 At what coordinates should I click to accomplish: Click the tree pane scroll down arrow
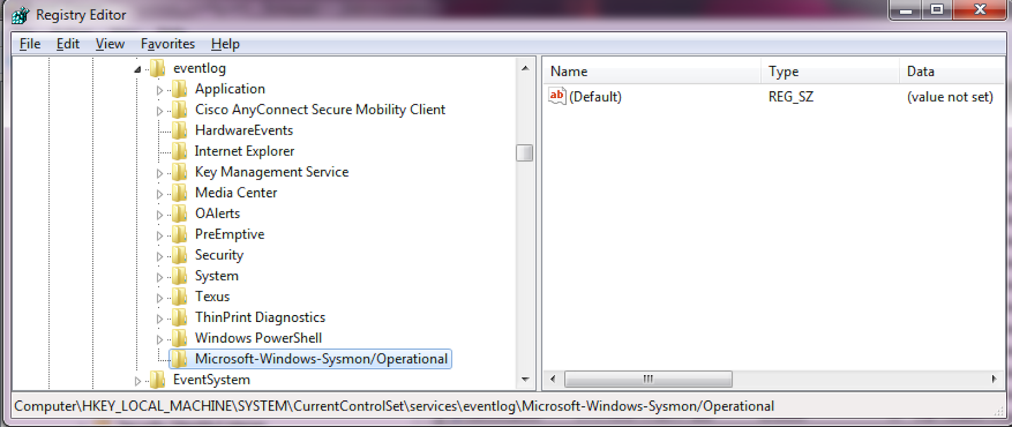tap(525, 380)
